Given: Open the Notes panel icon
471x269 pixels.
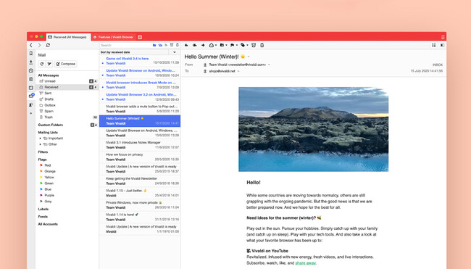Looking at the screenshot, I should [x=31, y=79].
